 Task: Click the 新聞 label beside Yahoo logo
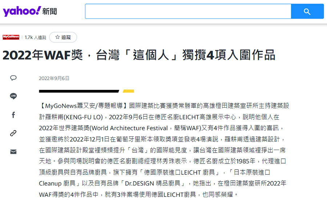click(50, 12)
